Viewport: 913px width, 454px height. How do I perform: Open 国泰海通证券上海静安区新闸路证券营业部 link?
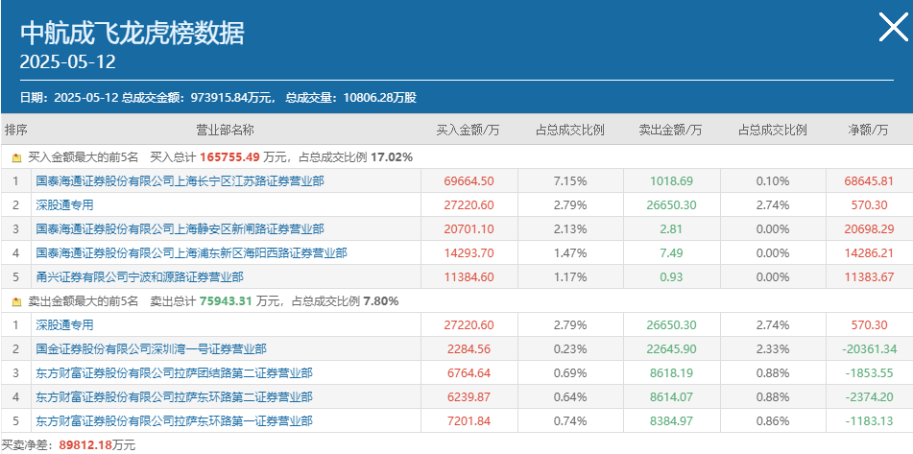[180, 228]
